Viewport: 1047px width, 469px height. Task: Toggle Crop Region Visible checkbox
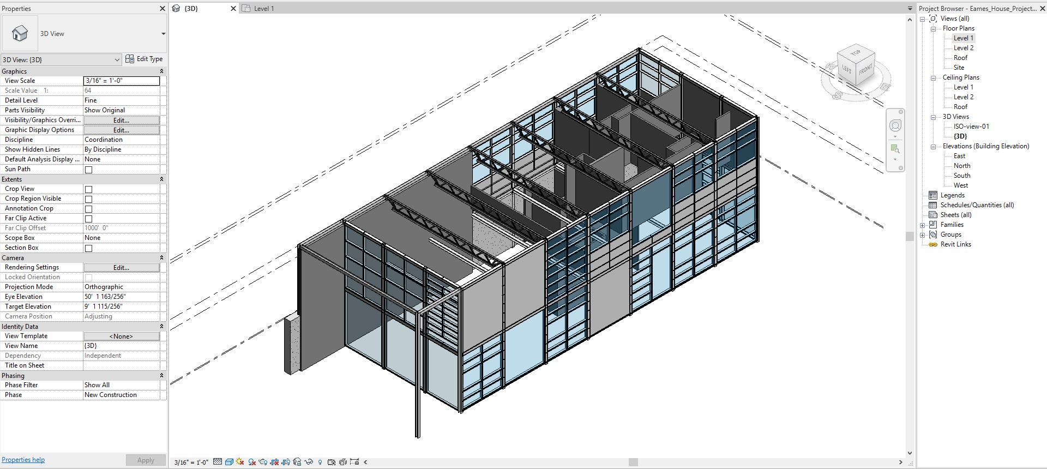pyautogui.click(x=88, y=199)
